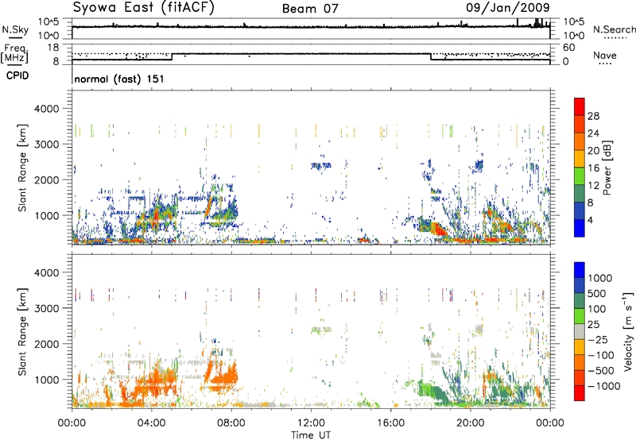Click the '16' tick on Power colorbar
636x440 pixels.
[x=593, y=168]
